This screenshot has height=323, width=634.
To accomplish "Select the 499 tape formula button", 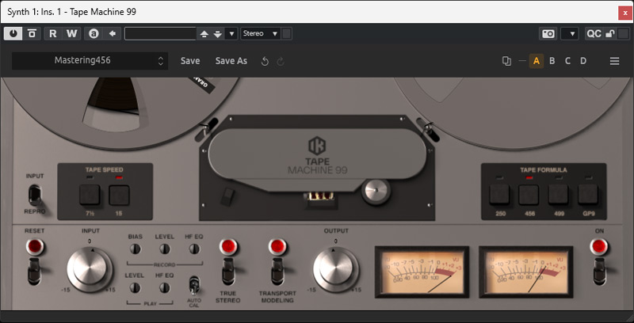I will click(558, 193).
